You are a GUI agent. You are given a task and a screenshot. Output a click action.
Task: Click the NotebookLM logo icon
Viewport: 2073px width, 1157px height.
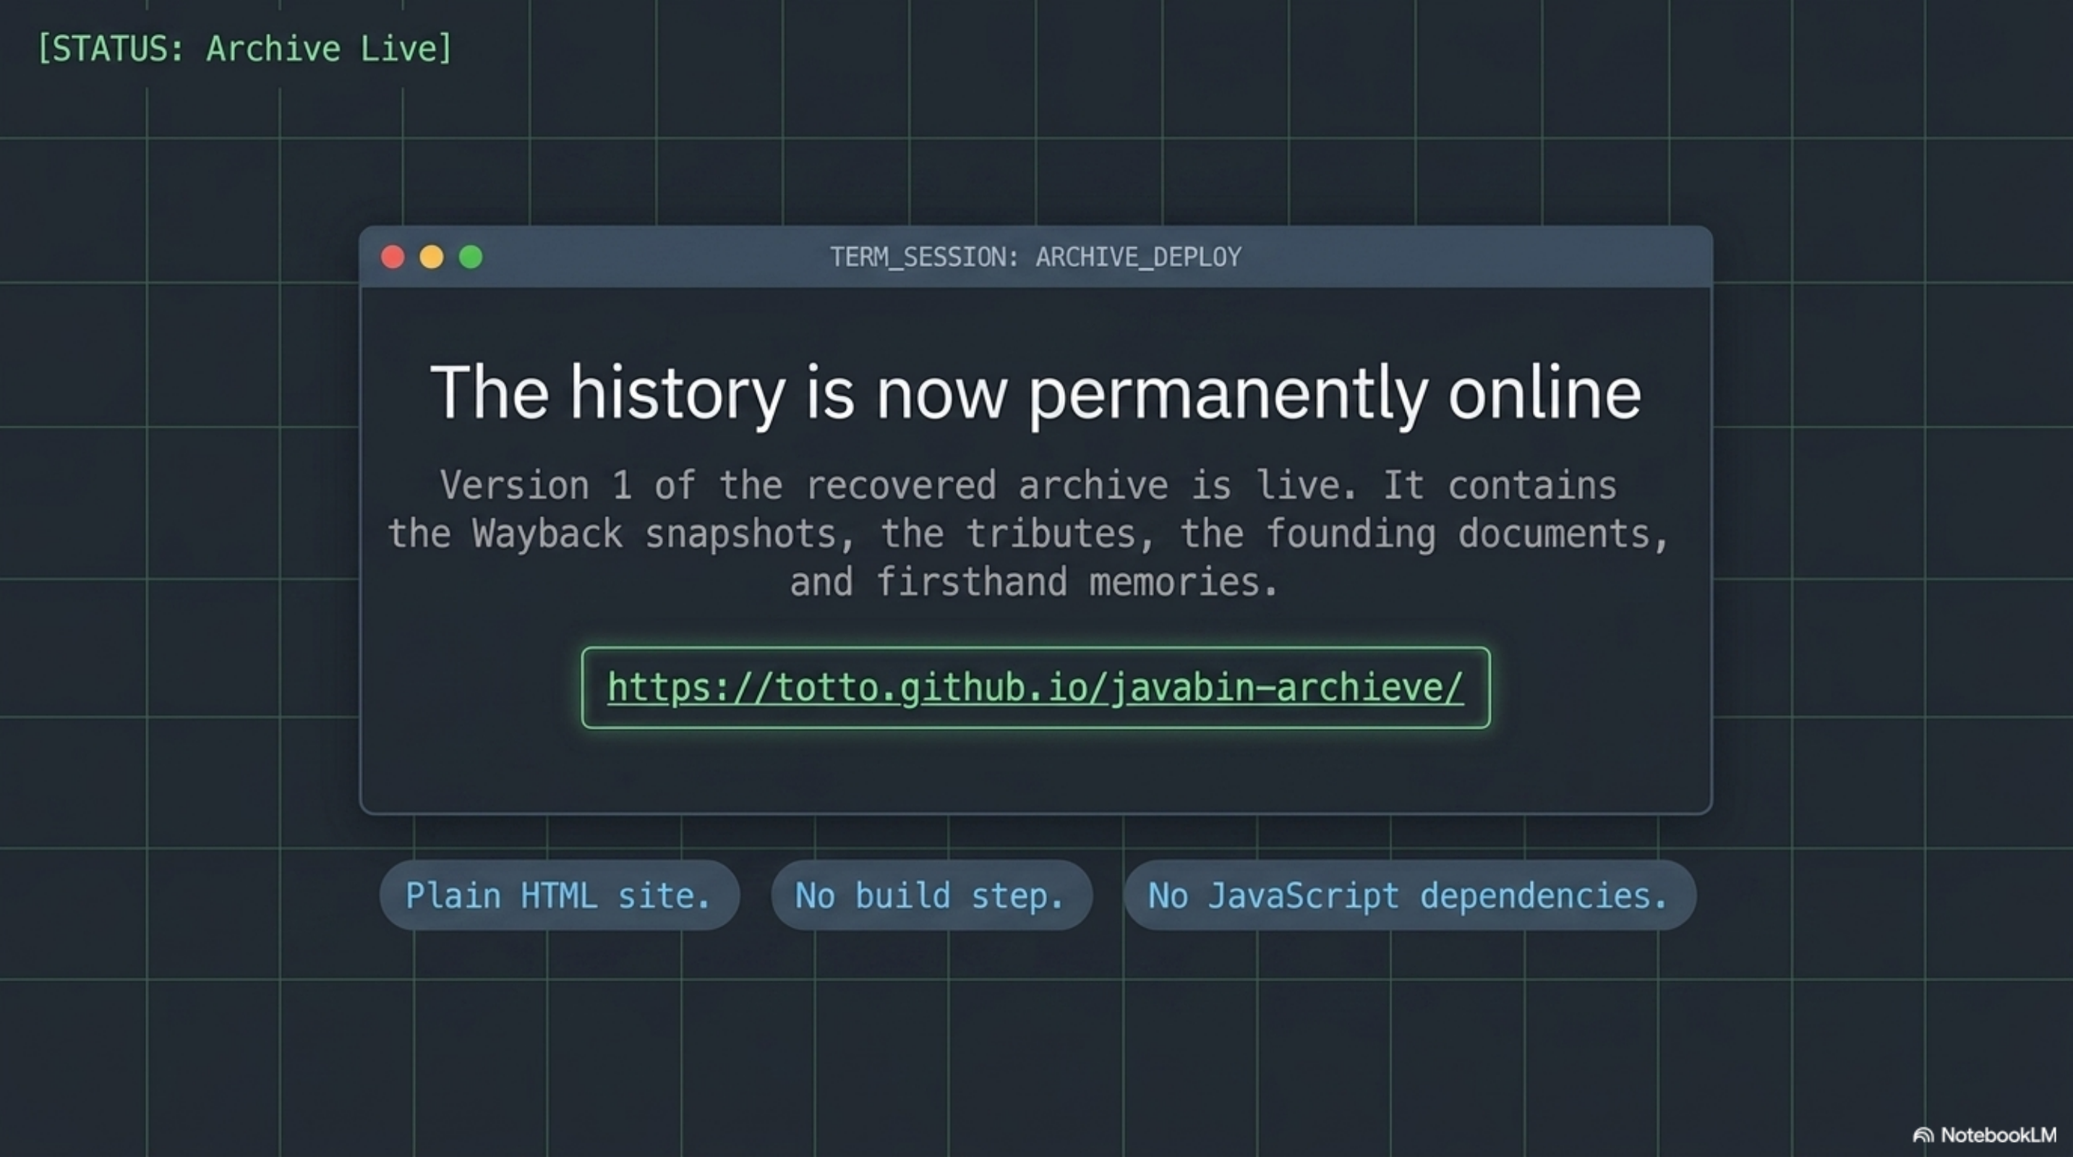[x=1923, y=1135]
